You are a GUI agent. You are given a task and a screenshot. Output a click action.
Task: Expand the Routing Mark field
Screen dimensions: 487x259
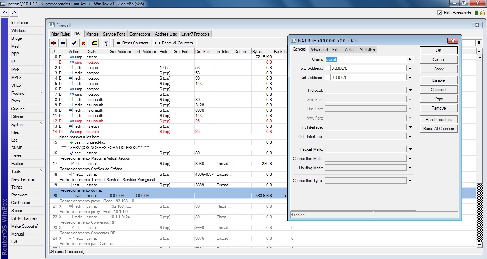[x=410, y=168]
